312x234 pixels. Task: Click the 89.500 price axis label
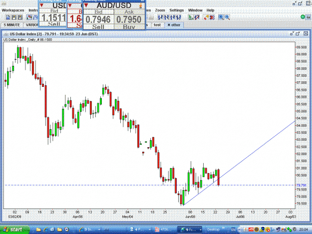302,47
